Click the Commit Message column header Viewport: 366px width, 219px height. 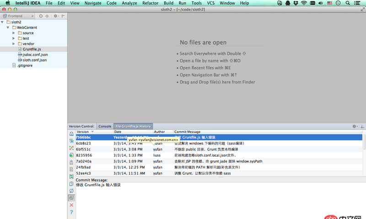click(x=268, y=132)
